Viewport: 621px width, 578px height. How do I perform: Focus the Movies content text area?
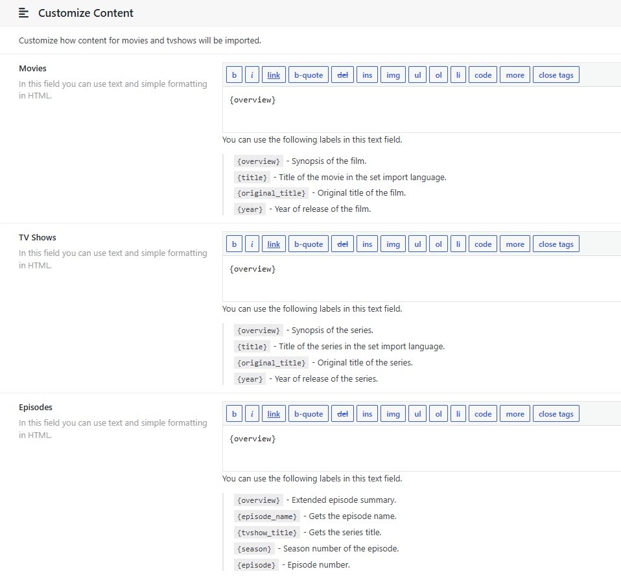coord(421,110)
